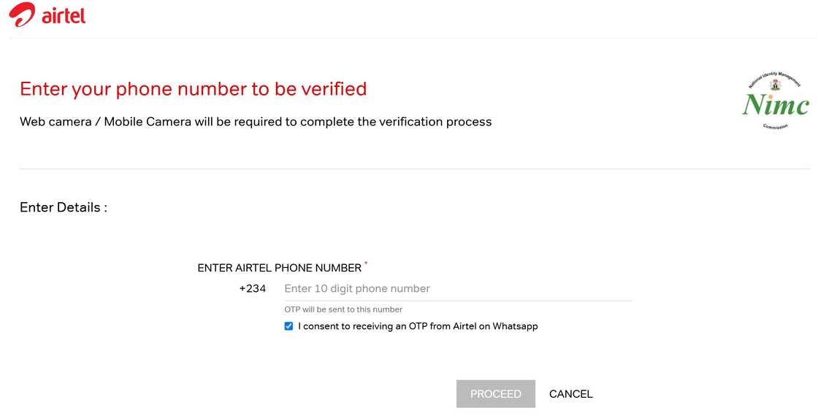Click the airtel wordmark in the header
Screen dimensions: 818x416
point(64,15)
